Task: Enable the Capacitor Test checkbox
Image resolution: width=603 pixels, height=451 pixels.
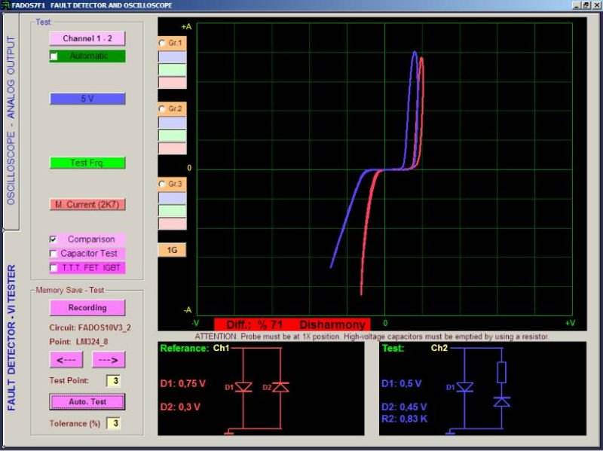Action: (x=54, y=254)
